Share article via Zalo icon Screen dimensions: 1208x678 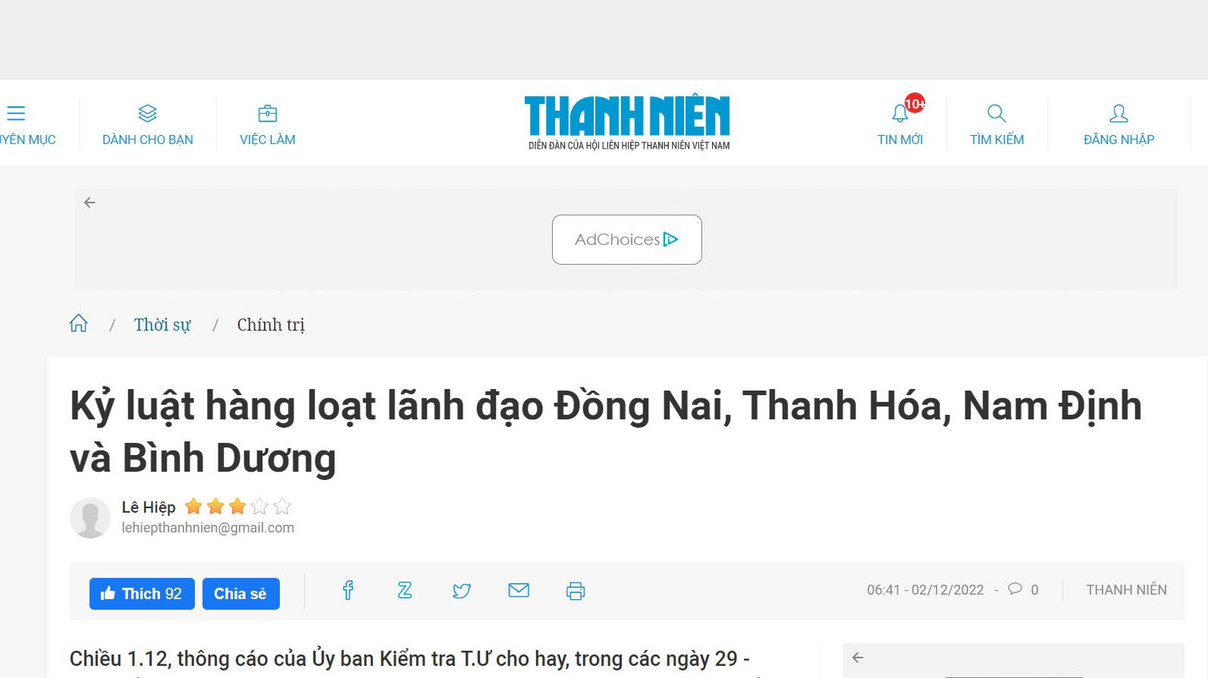(405, 590)
